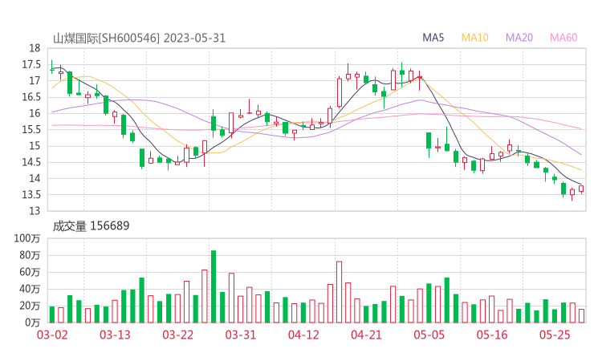Image resolution: width=594 pixels, height=353 pixels.
Task: Click the 40万 volume axis label
Action: point(30,289)
